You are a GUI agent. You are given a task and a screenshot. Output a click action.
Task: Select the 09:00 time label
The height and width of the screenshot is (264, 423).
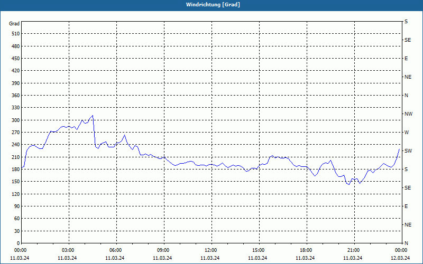(163, 250)
